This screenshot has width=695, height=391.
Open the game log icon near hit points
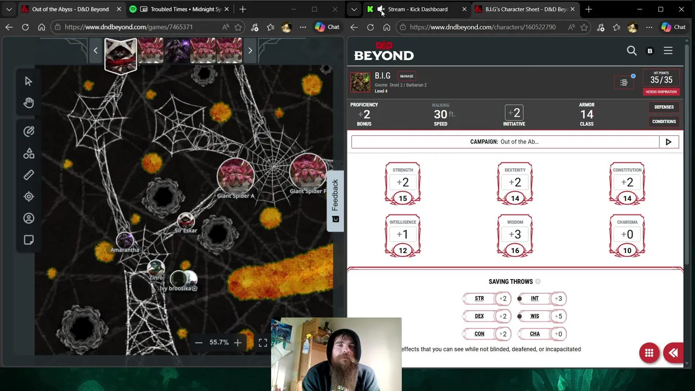[624, 83]
